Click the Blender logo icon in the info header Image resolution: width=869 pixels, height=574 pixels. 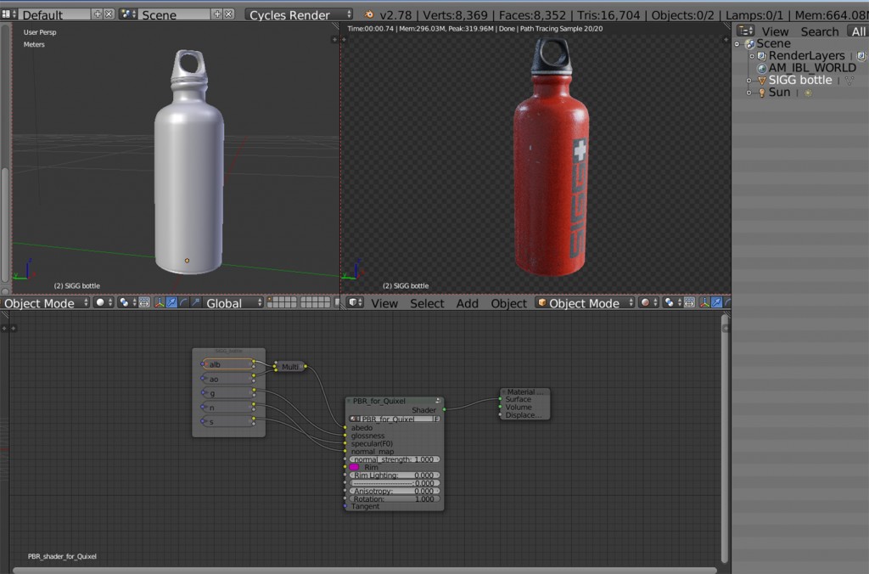(x=369, y=15)
